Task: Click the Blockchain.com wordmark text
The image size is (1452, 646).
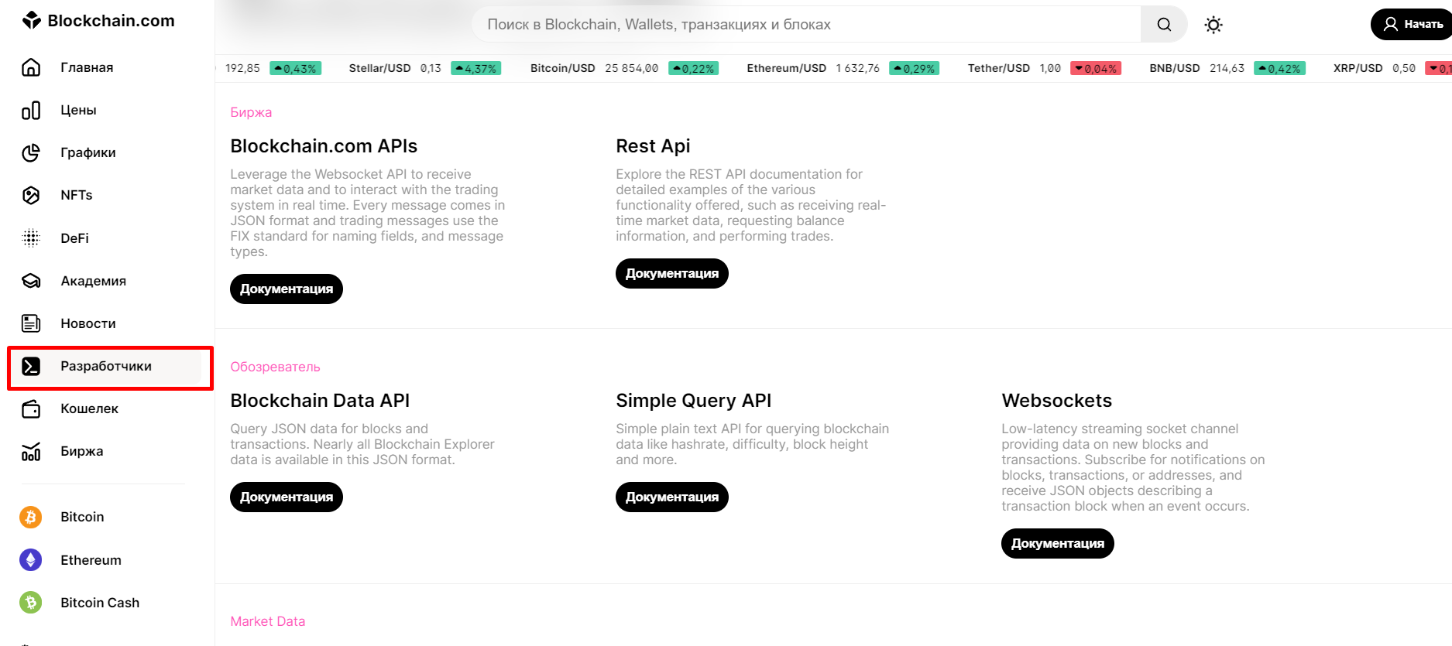Action: (x=111, y=21)
